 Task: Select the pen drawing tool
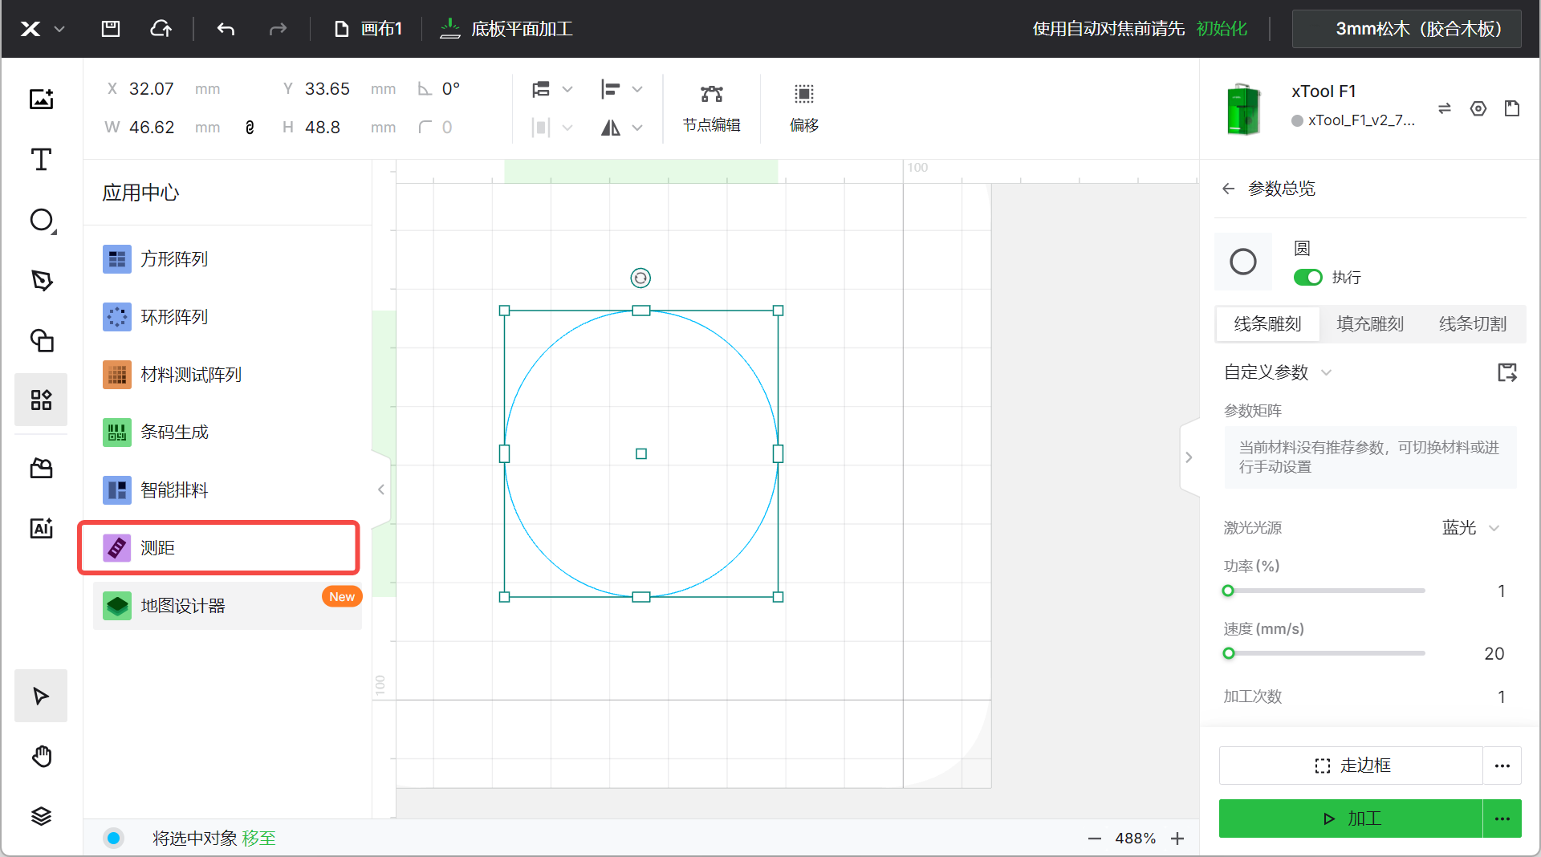[x=41, y=280]
